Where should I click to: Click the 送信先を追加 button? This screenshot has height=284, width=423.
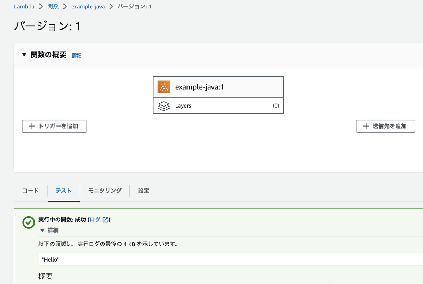pyautogui.click(x=386, y=126)
